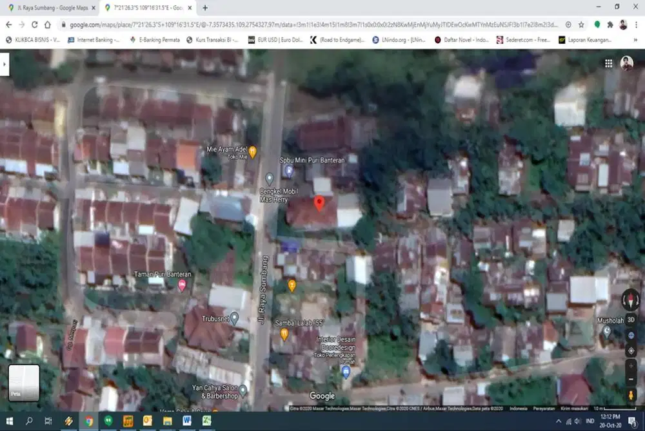Switch to Peta map layer thumbnail

click(24, 383)
